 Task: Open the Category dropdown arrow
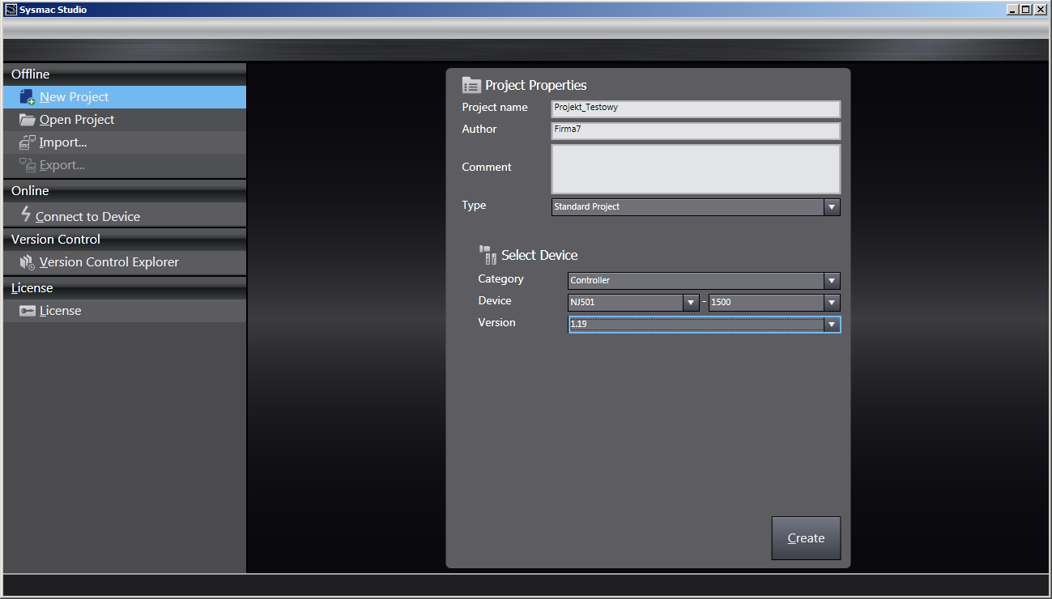831,281
